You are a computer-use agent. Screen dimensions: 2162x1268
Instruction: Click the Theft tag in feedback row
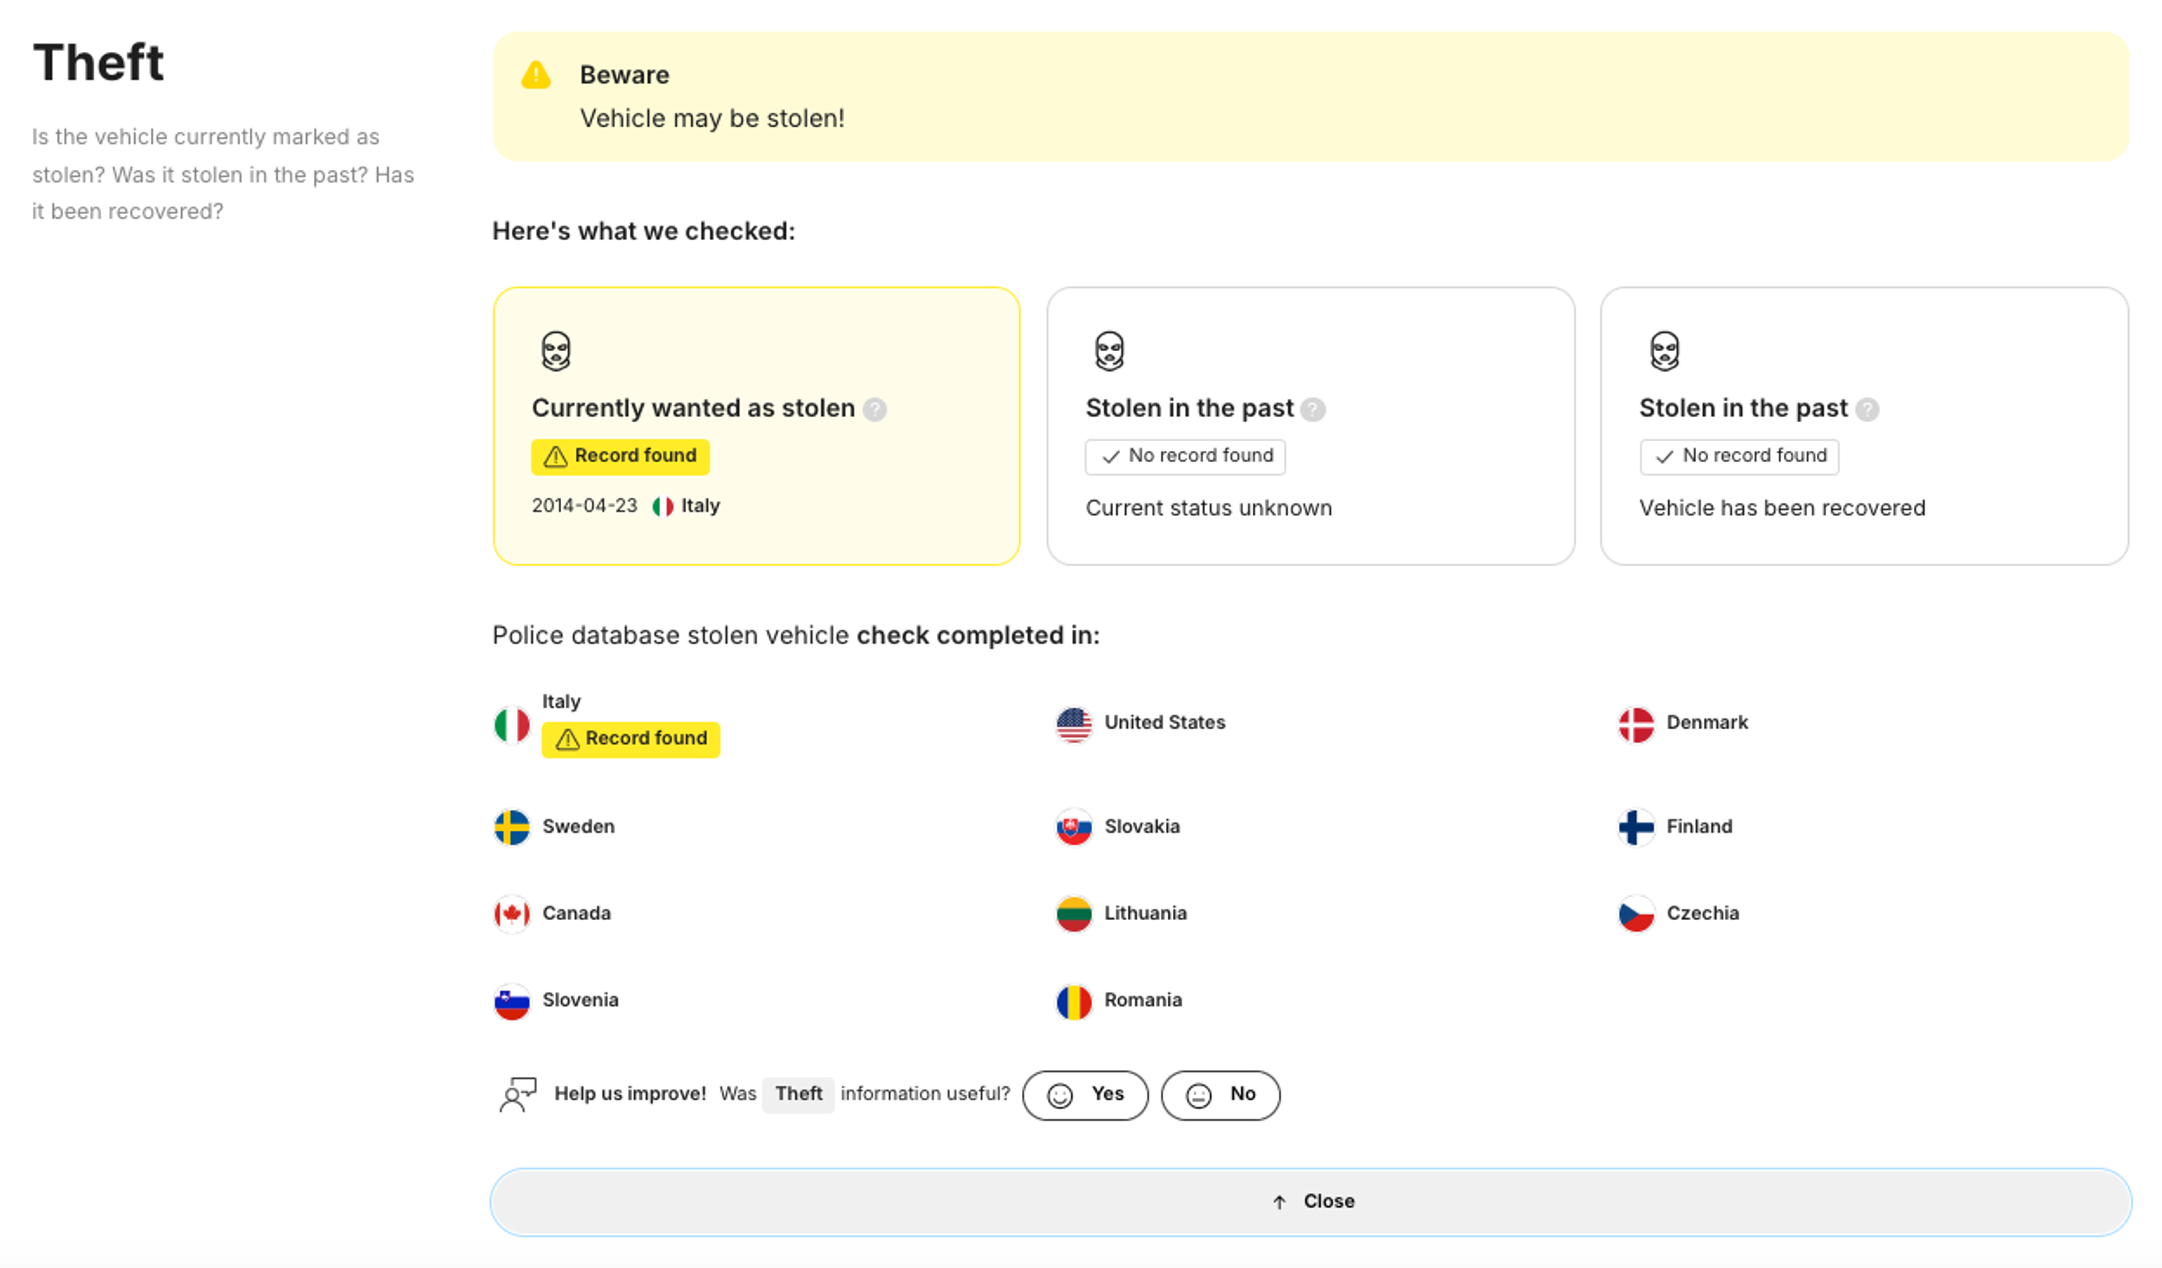pyautogui.click(x=798, y=1094)
